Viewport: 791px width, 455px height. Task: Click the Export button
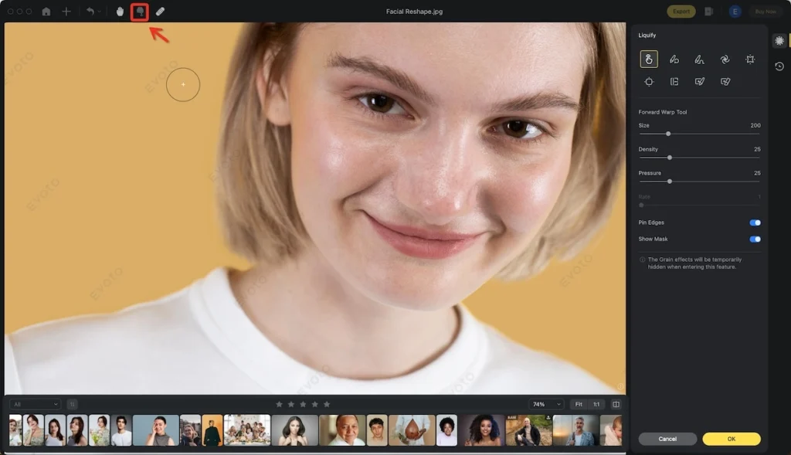coord(681,11)
